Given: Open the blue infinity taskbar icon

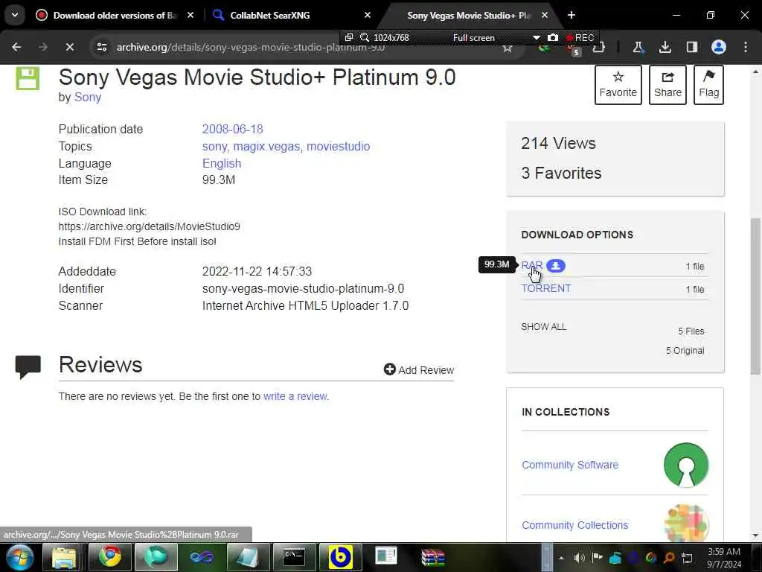Looking at the screenshot, I should tap(202, 557).
